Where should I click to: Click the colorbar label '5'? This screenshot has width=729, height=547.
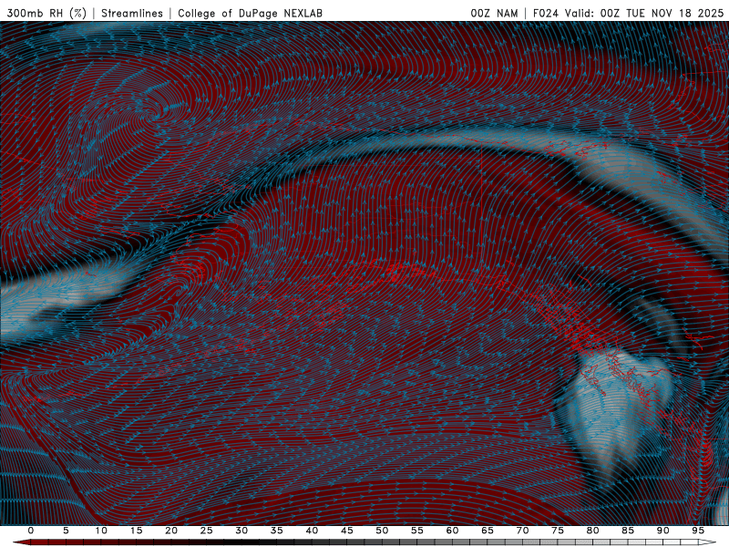pos(66,531)
